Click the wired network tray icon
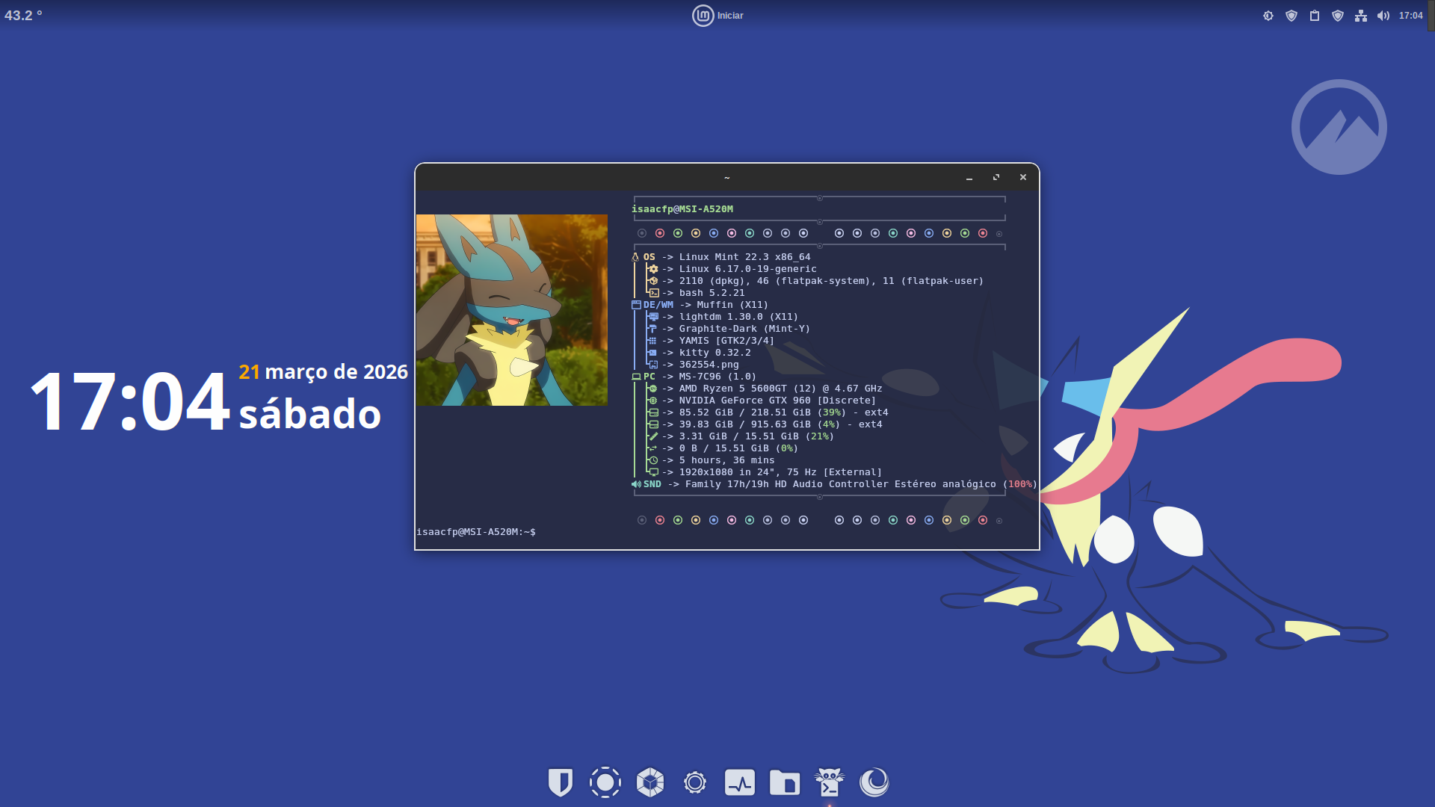Image resolution: width=1435 pixels, height=807 pixels. (1361, 16)
